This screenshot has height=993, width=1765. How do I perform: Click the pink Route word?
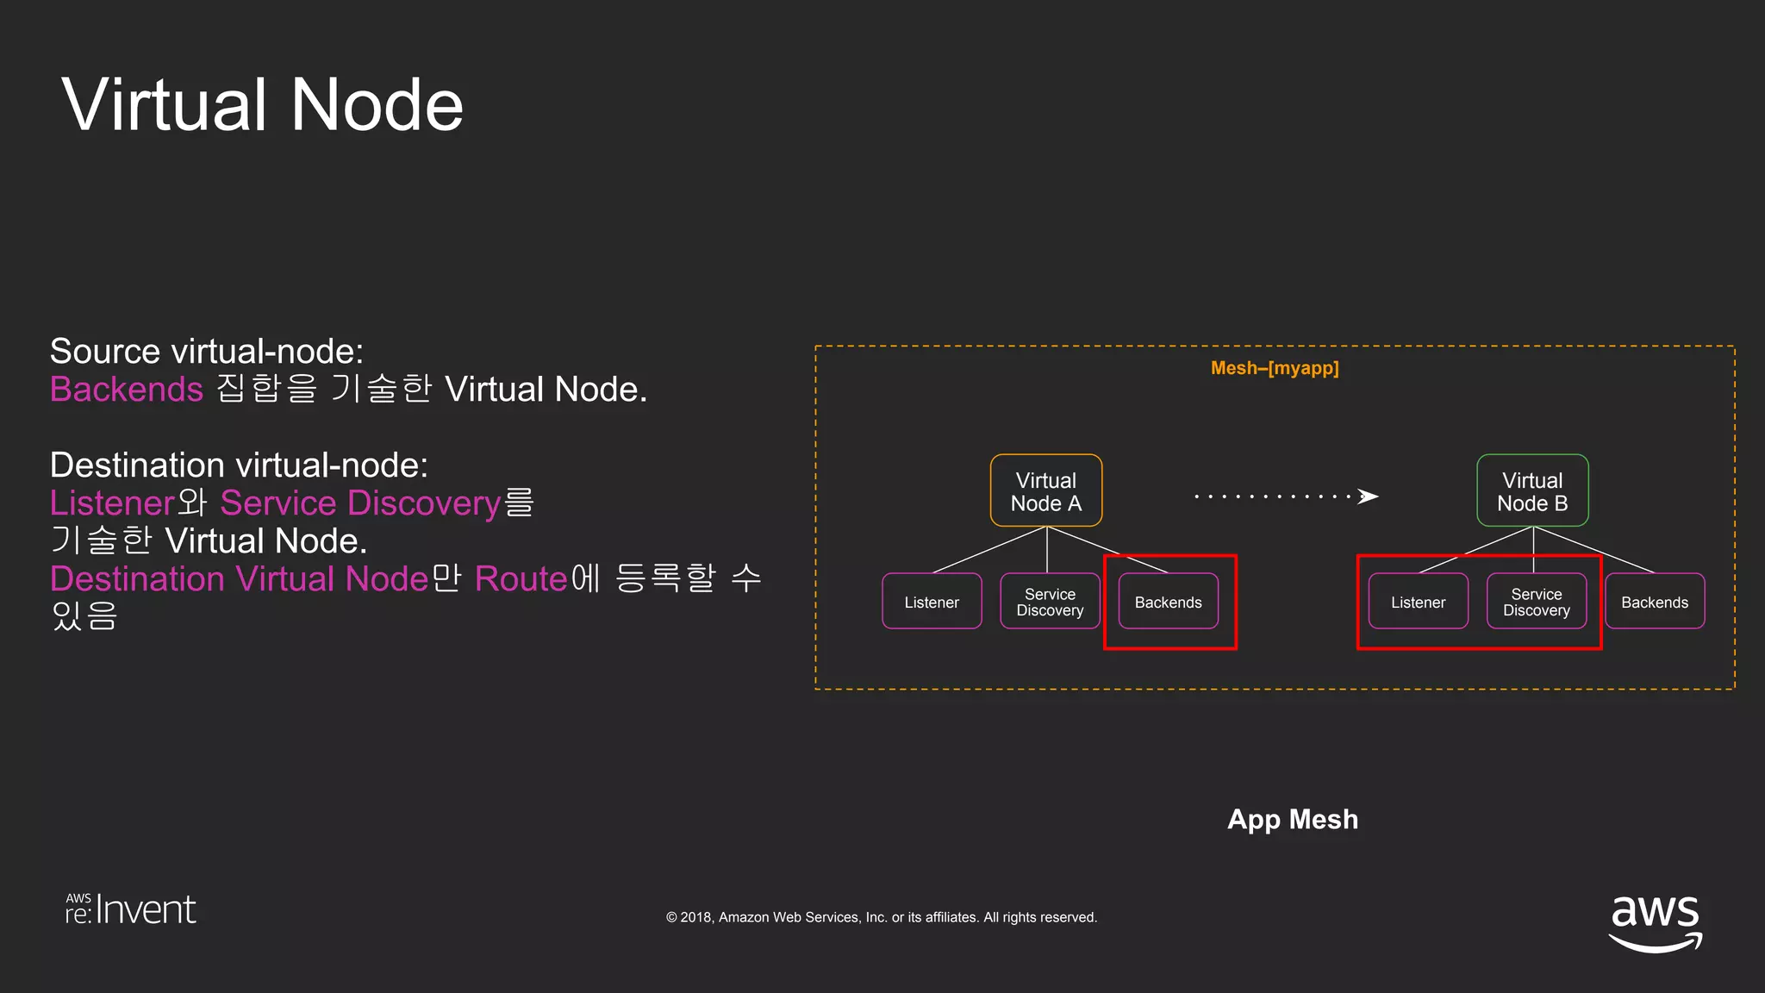[521, 579]
